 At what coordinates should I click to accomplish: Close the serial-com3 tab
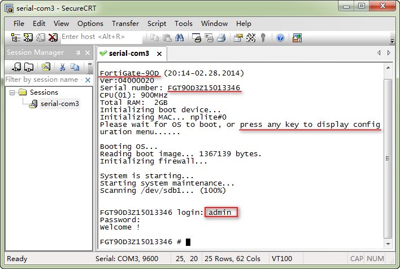coord(159,54)
